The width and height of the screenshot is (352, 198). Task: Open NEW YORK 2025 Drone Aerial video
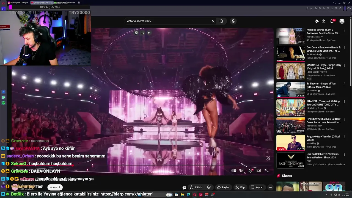click(x=291, y=125)
